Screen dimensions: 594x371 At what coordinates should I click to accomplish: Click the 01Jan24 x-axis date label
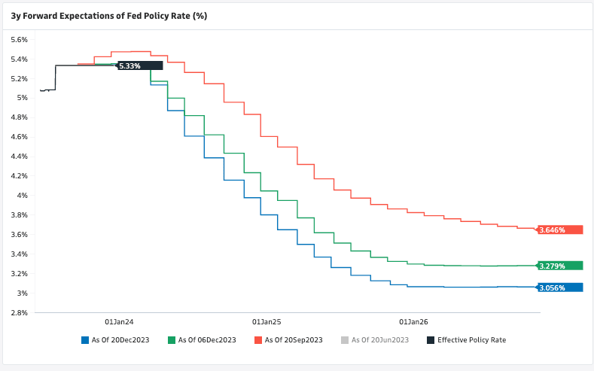pos(119,320)
